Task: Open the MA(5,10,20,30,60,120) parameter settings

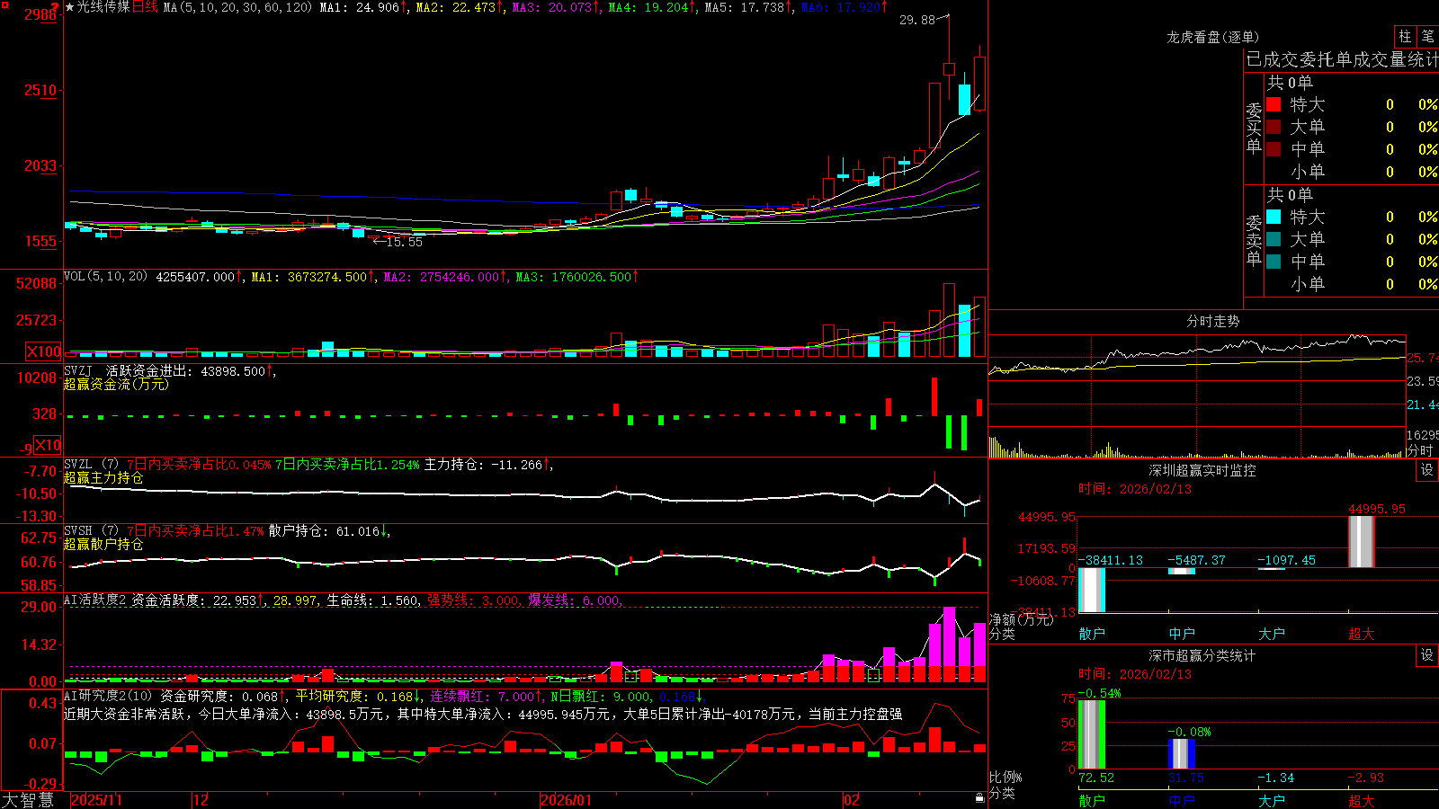Action: 237,7
